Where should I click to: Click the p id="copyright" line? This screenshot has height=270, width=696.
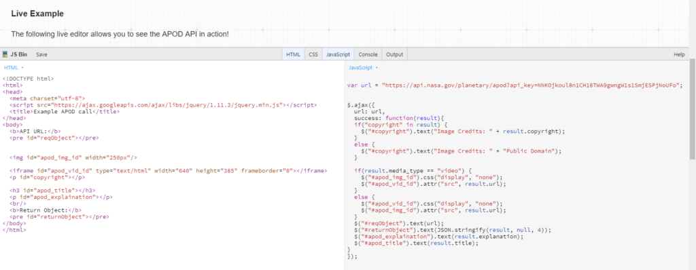47,177
